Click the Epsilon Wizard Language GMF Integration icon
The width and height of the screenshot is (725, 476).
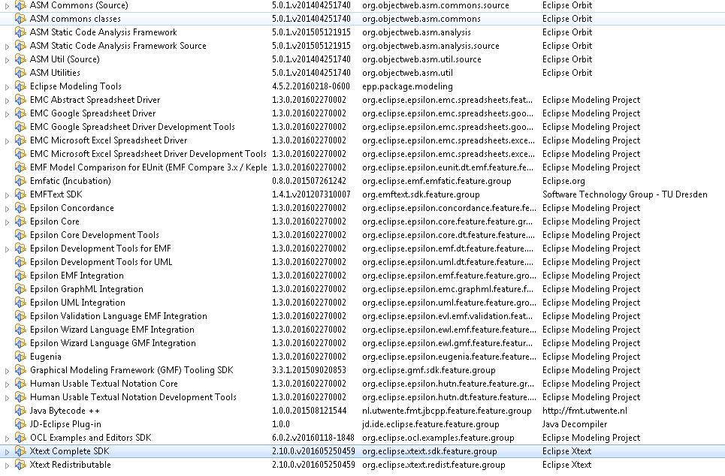(20, 343)
